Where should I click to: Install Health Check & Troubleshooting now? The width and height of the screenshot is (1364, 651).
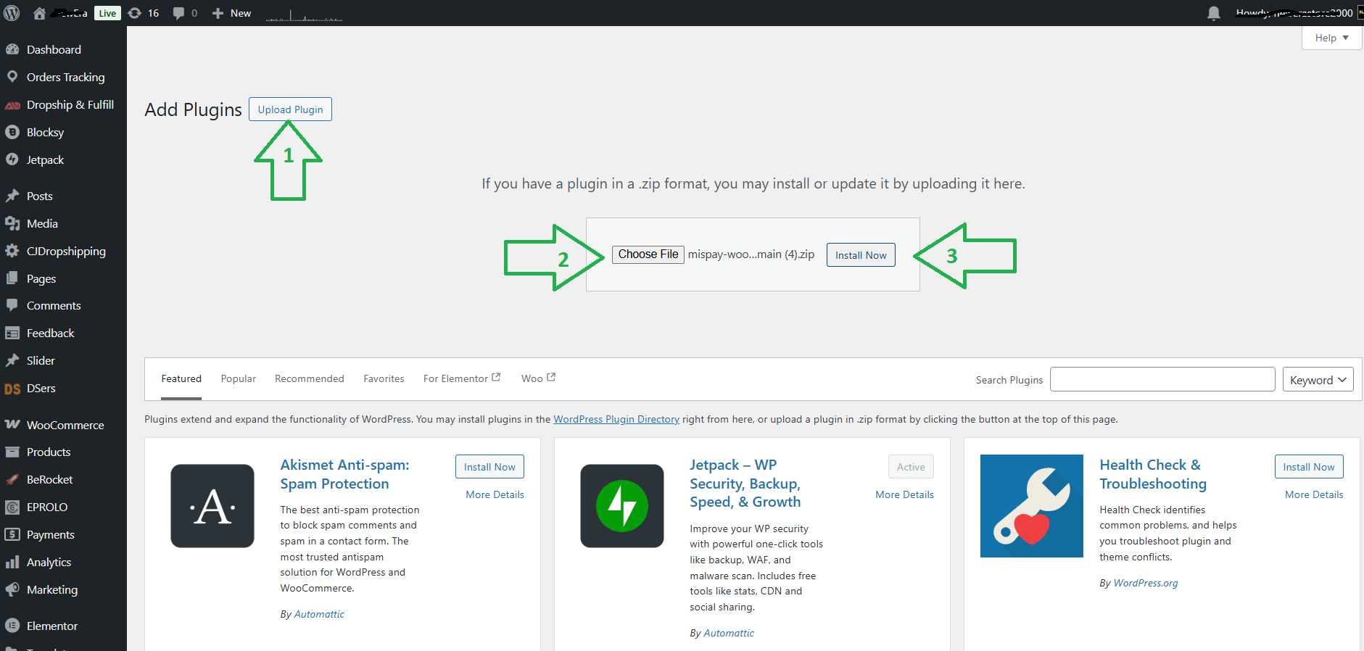pyautogui.click(x=1309, y=467)
